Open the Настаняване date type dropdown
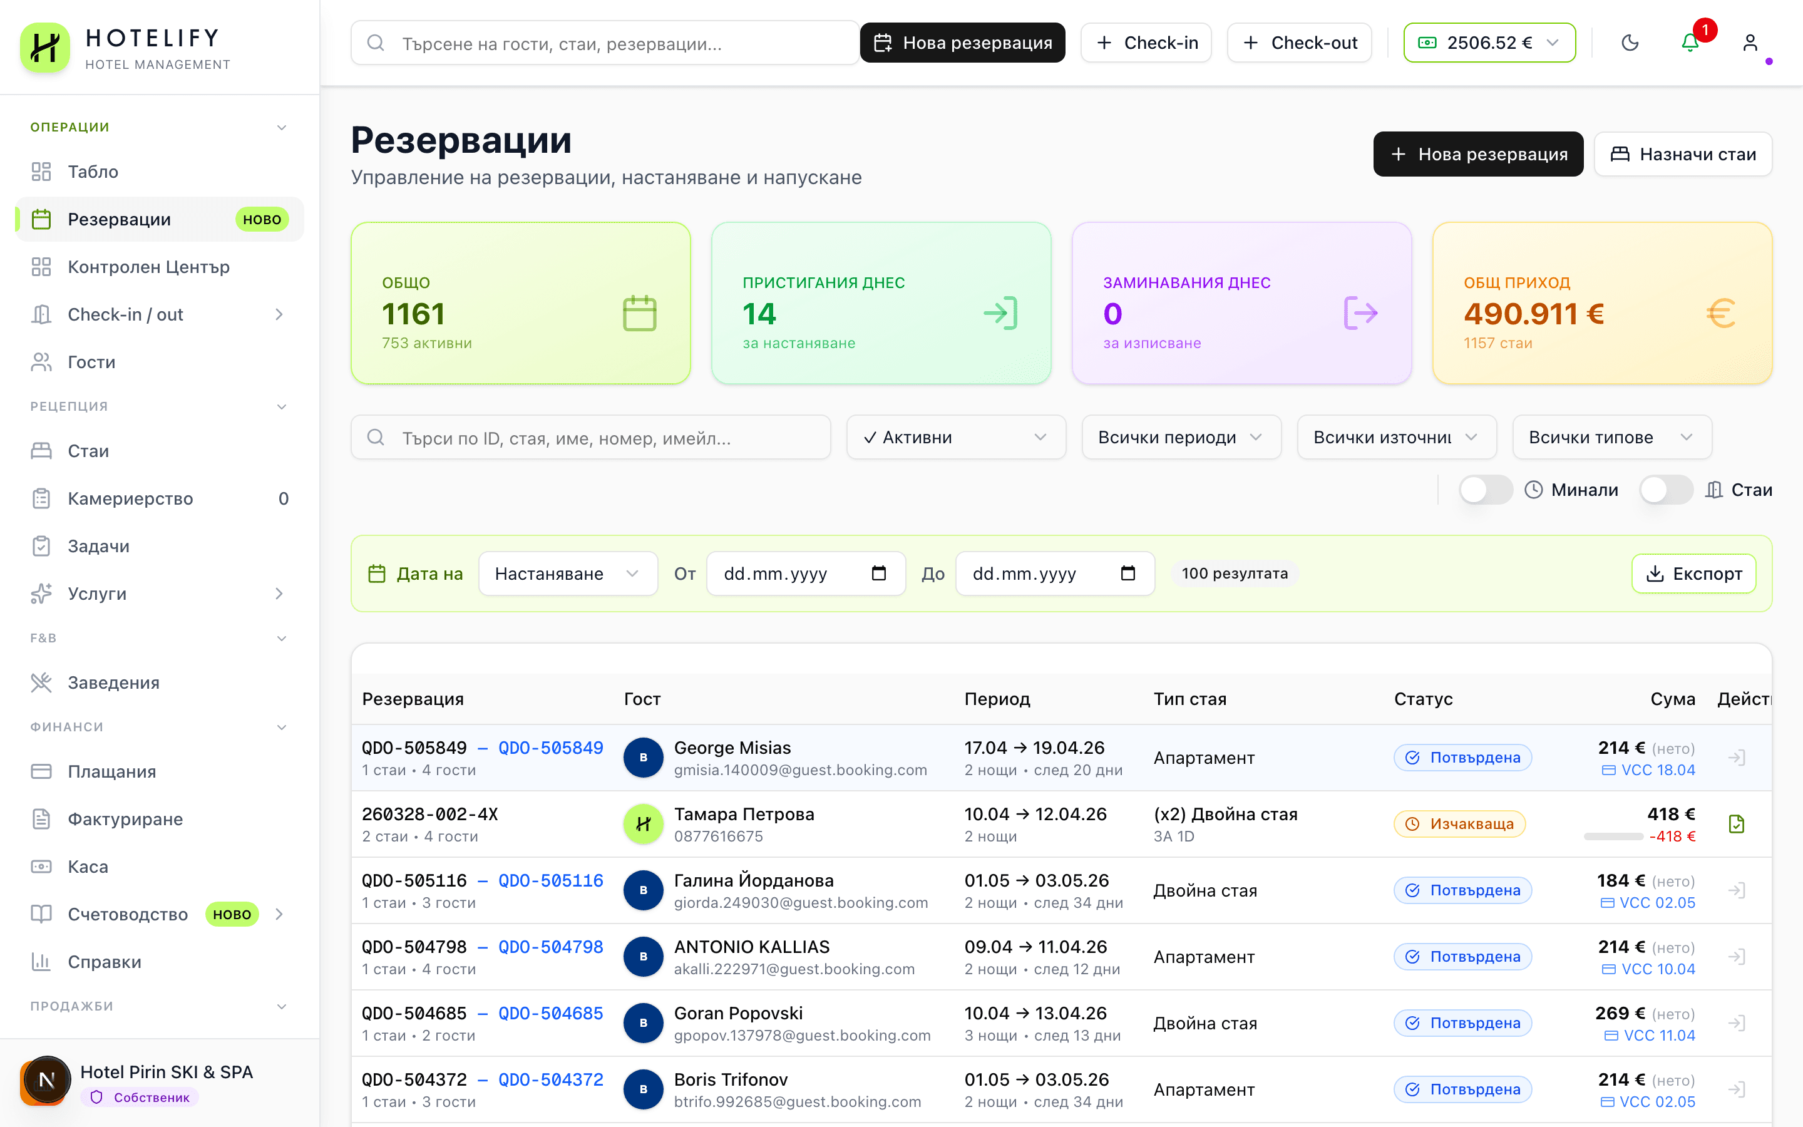Screen dimensions: 1803x1127 567,573
